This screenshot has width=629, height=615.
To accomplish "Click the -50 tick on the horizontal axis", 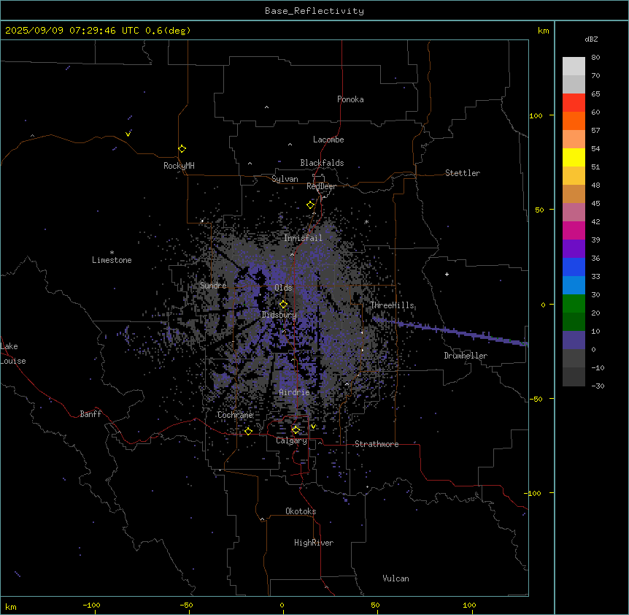I will pyautogui.click(x=186, y=606).
